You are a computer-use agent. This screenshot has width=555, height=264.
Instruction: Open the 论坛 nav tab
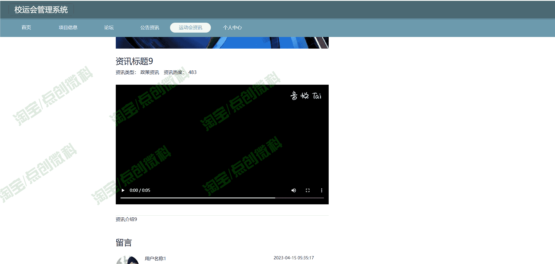pos(109,28)
